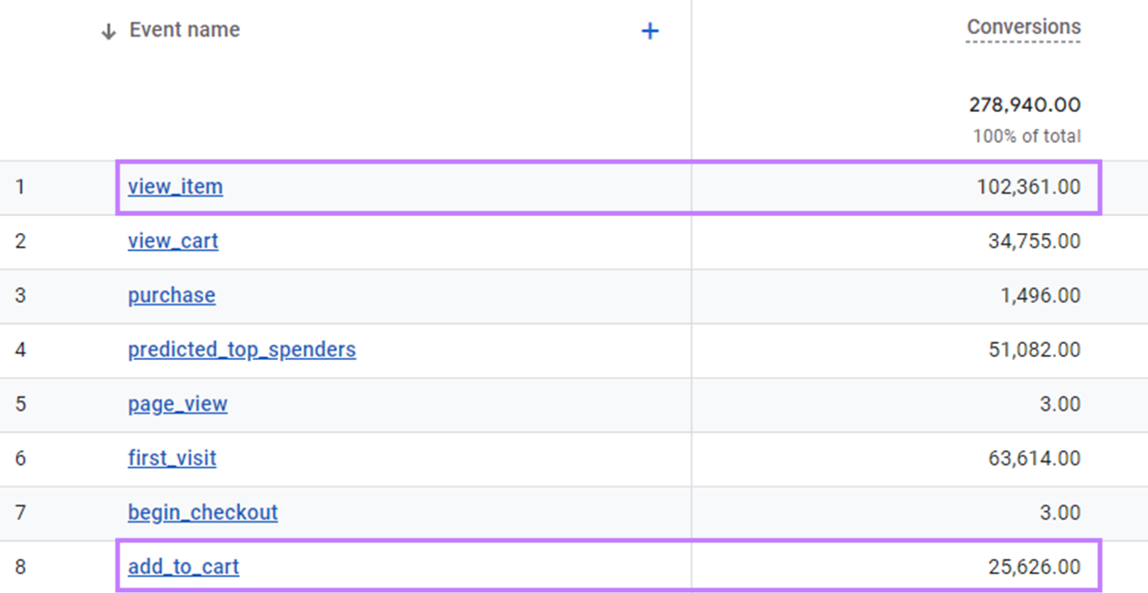Select the purchase event link

tap(170, 295)
